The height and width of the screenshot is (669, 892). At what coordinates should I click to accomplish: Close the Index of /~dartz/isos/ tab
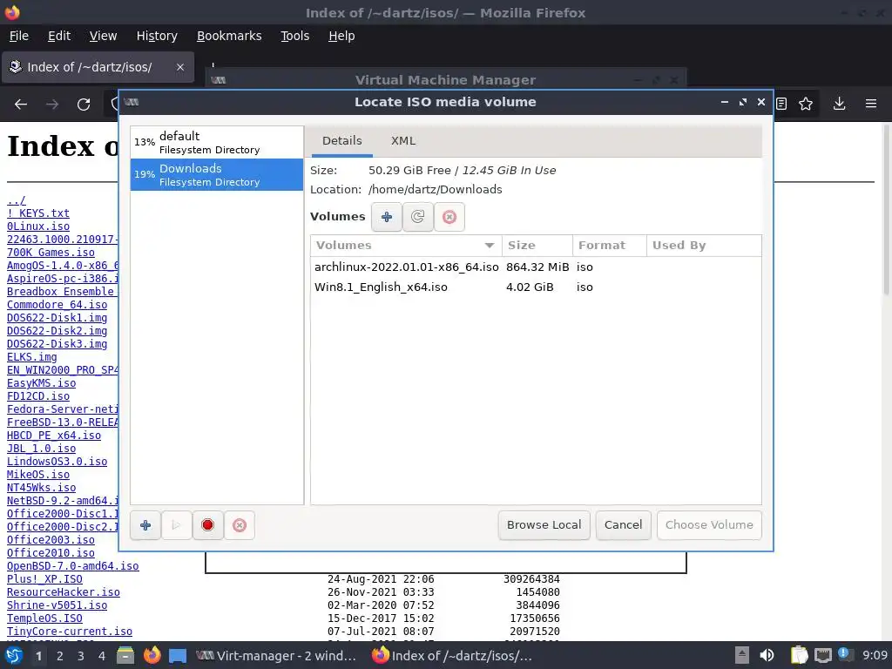180,67
